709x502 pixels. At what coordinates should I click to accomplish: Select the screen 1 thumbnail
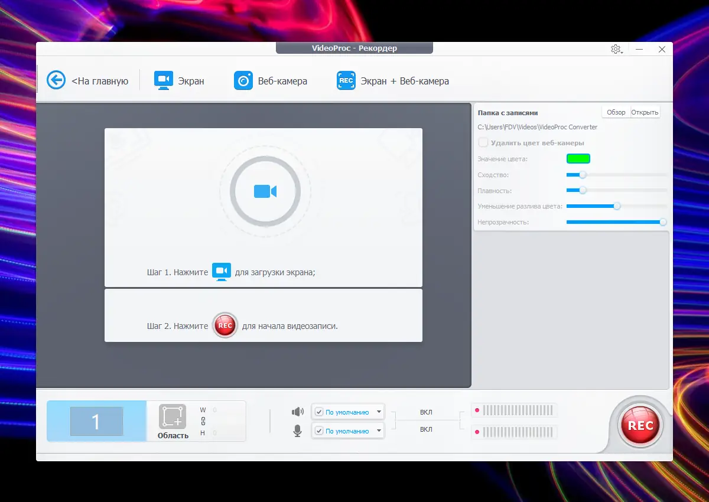coord(96,420)
